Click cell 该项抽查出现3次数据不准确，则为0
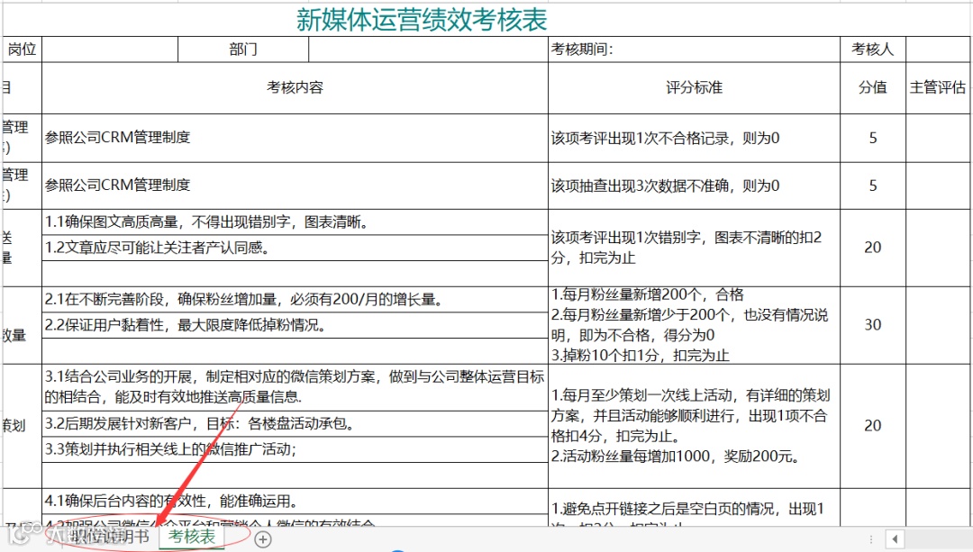The image size is (973, 552). [694, 186]
